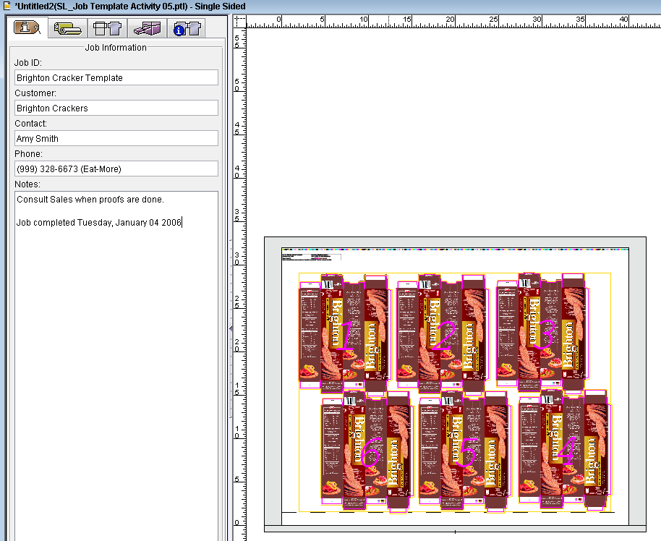Open the purple press machine tab
Viewport: 661px width, 541px height.
147,29
